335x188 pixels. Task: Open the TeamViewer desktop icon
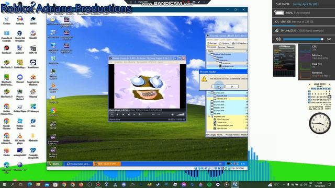click(x=33, y=64)
